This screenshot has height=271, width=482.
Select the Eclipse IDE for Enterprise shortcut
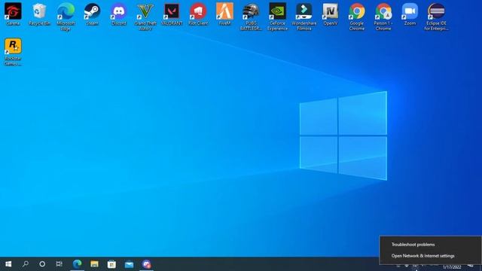click(x=436, y=17)
